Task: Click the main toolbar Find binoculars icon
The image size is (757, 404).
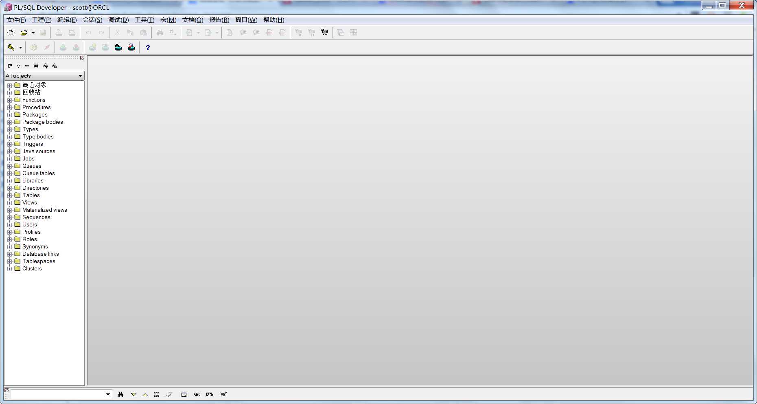Action: pos(160,33)
